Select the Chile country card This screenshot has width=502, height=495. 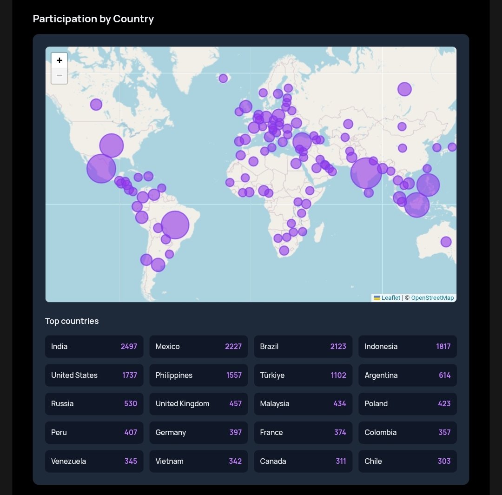point(408,462)
